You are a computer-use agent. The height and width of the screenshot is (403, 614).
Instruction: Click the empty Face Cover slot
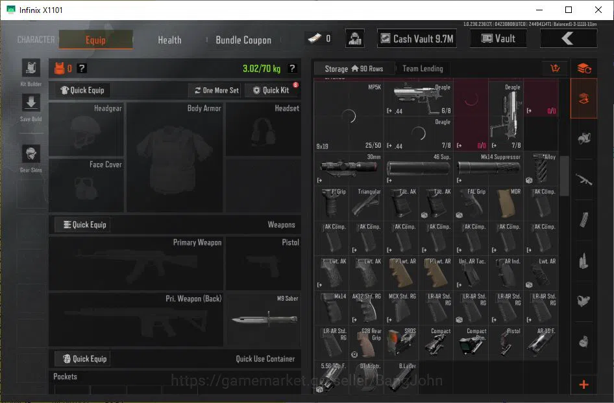(x=86, y=185)
